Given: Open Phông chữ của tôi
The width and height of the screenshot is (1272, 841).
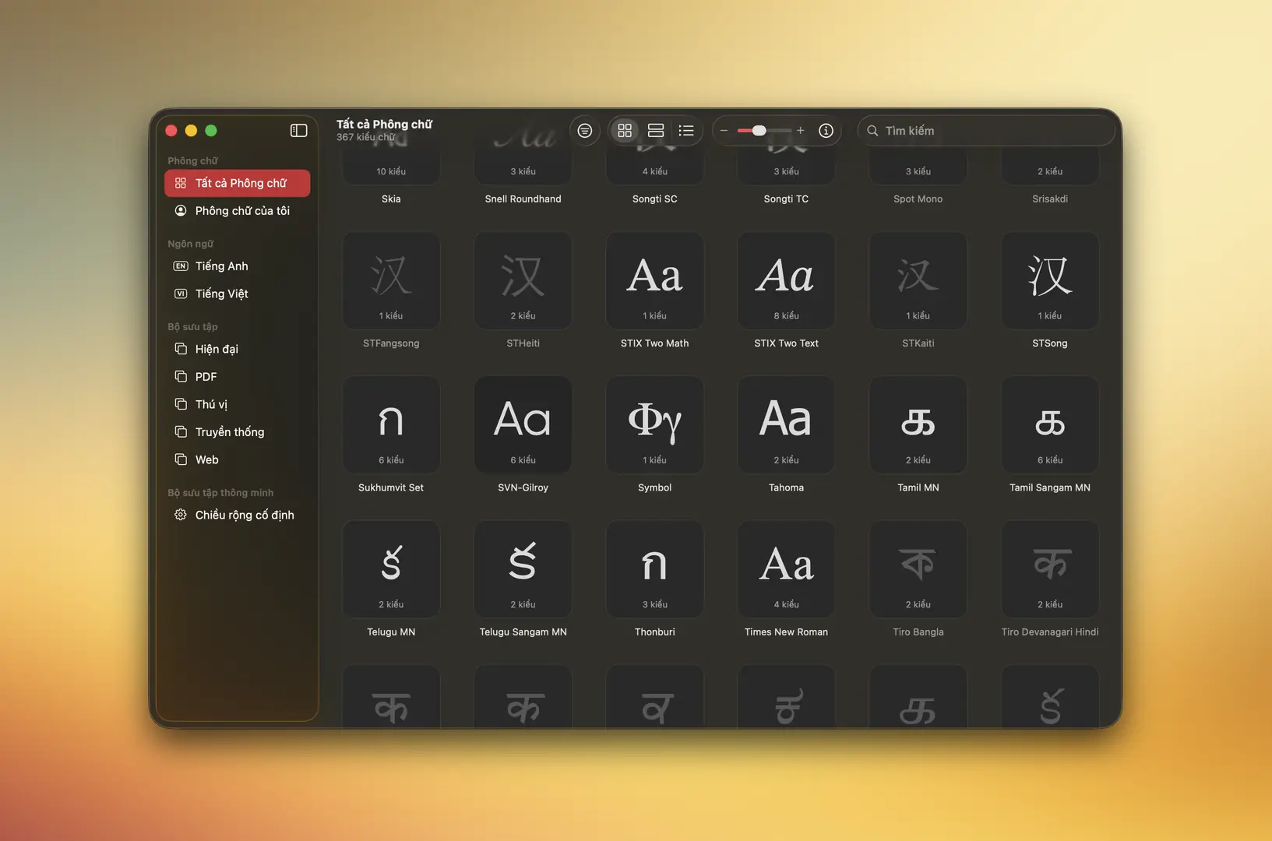Looking at the screenshot, I should tap(238, 211).
